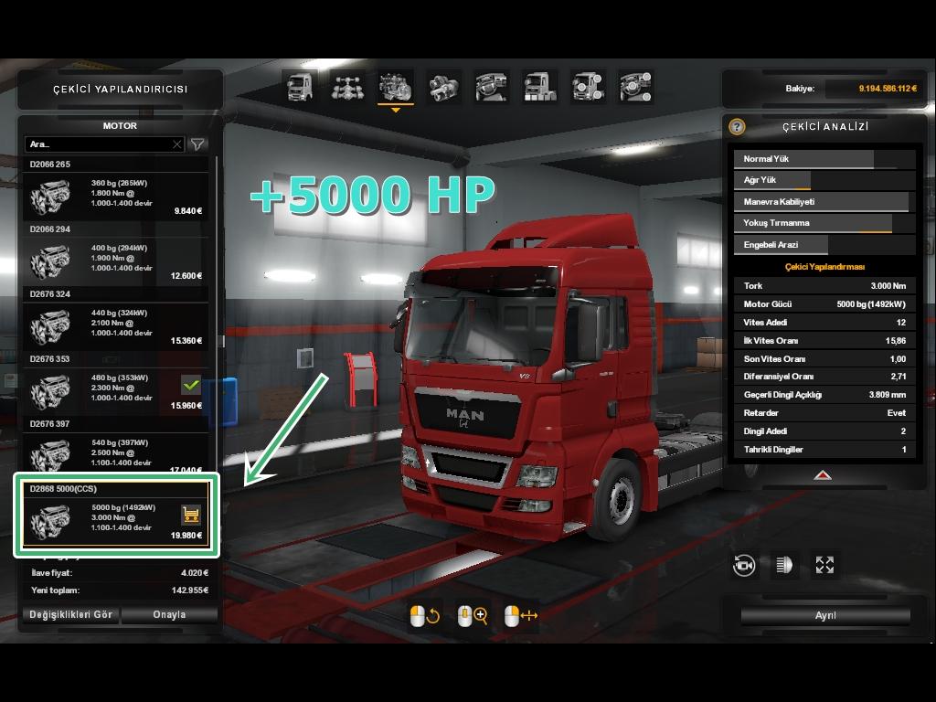936x702 pixels.
Task: Click the Geçerli Dingil Açıklığı row
Action: pos(824,395)
